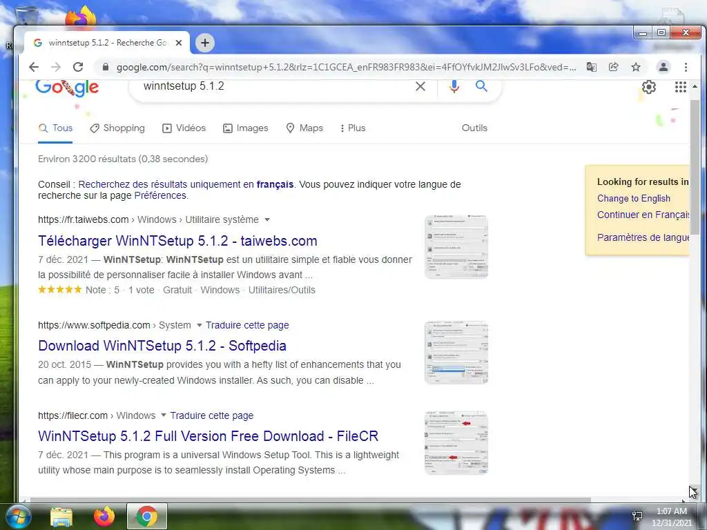The width and height of the screenshot is (707, 530).
Task: Bookmark this page with the star
Action: (636, 67)
